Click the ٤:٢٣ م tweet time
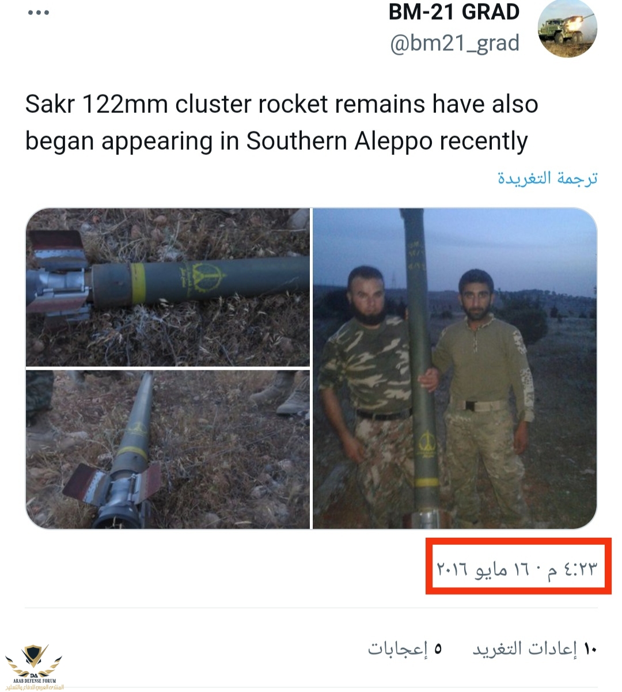This screenshot has height=692, width=622. point(572,569)
